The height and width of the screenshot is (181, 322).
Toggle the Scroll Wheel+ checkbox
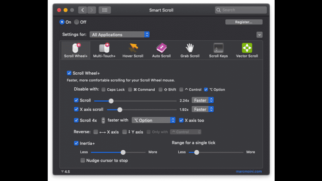pyautogui.click(x=69, y=73)
